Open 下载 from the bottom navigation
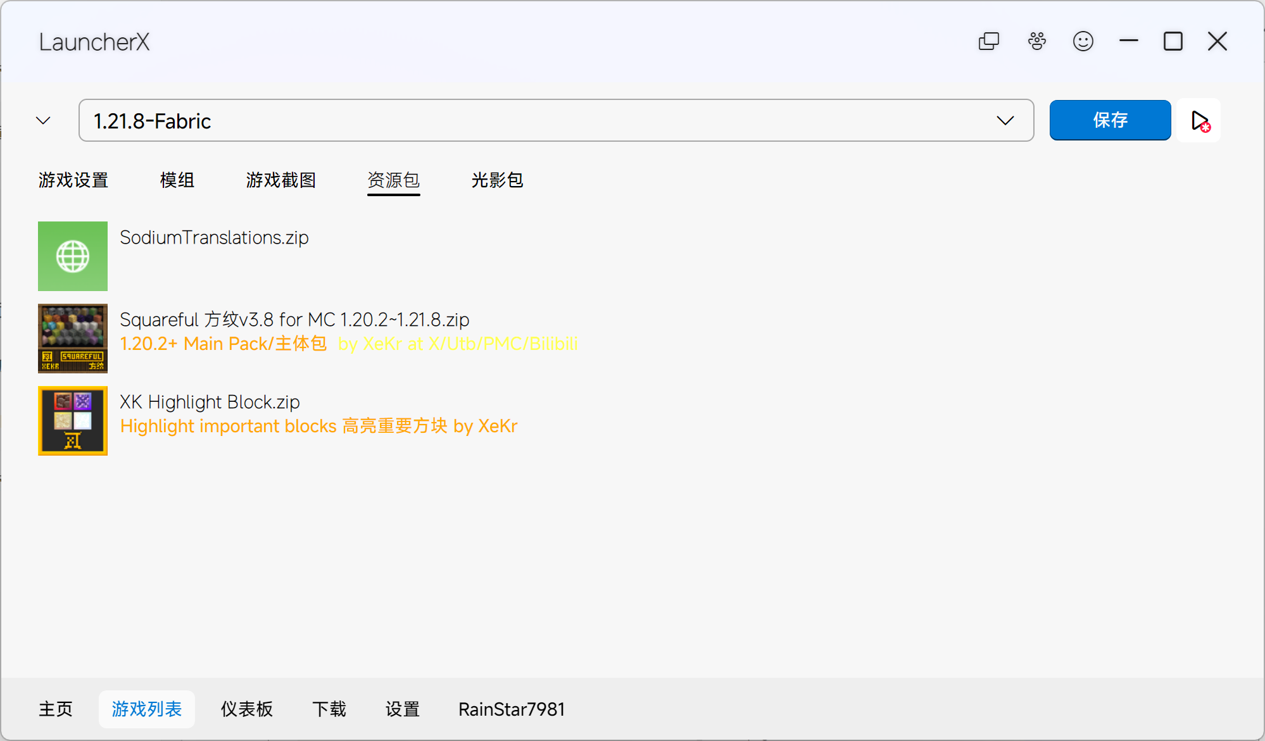The height and width of the screenshot is (741, 1265). point(329,709)
